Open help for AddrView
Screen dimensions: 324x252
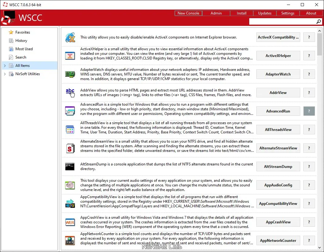(x=309, y=93)
